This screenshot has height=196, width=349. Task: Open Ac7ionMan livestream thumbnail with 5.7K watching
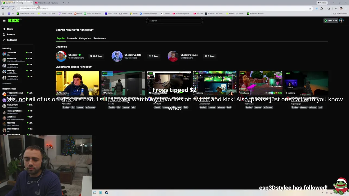point(77,83)
